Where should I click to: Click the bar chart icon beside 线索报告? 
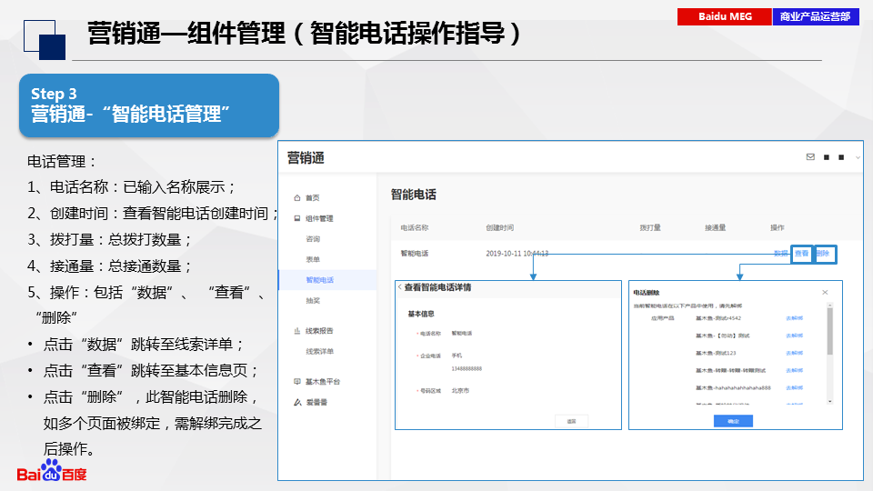(x=296, y=331)
